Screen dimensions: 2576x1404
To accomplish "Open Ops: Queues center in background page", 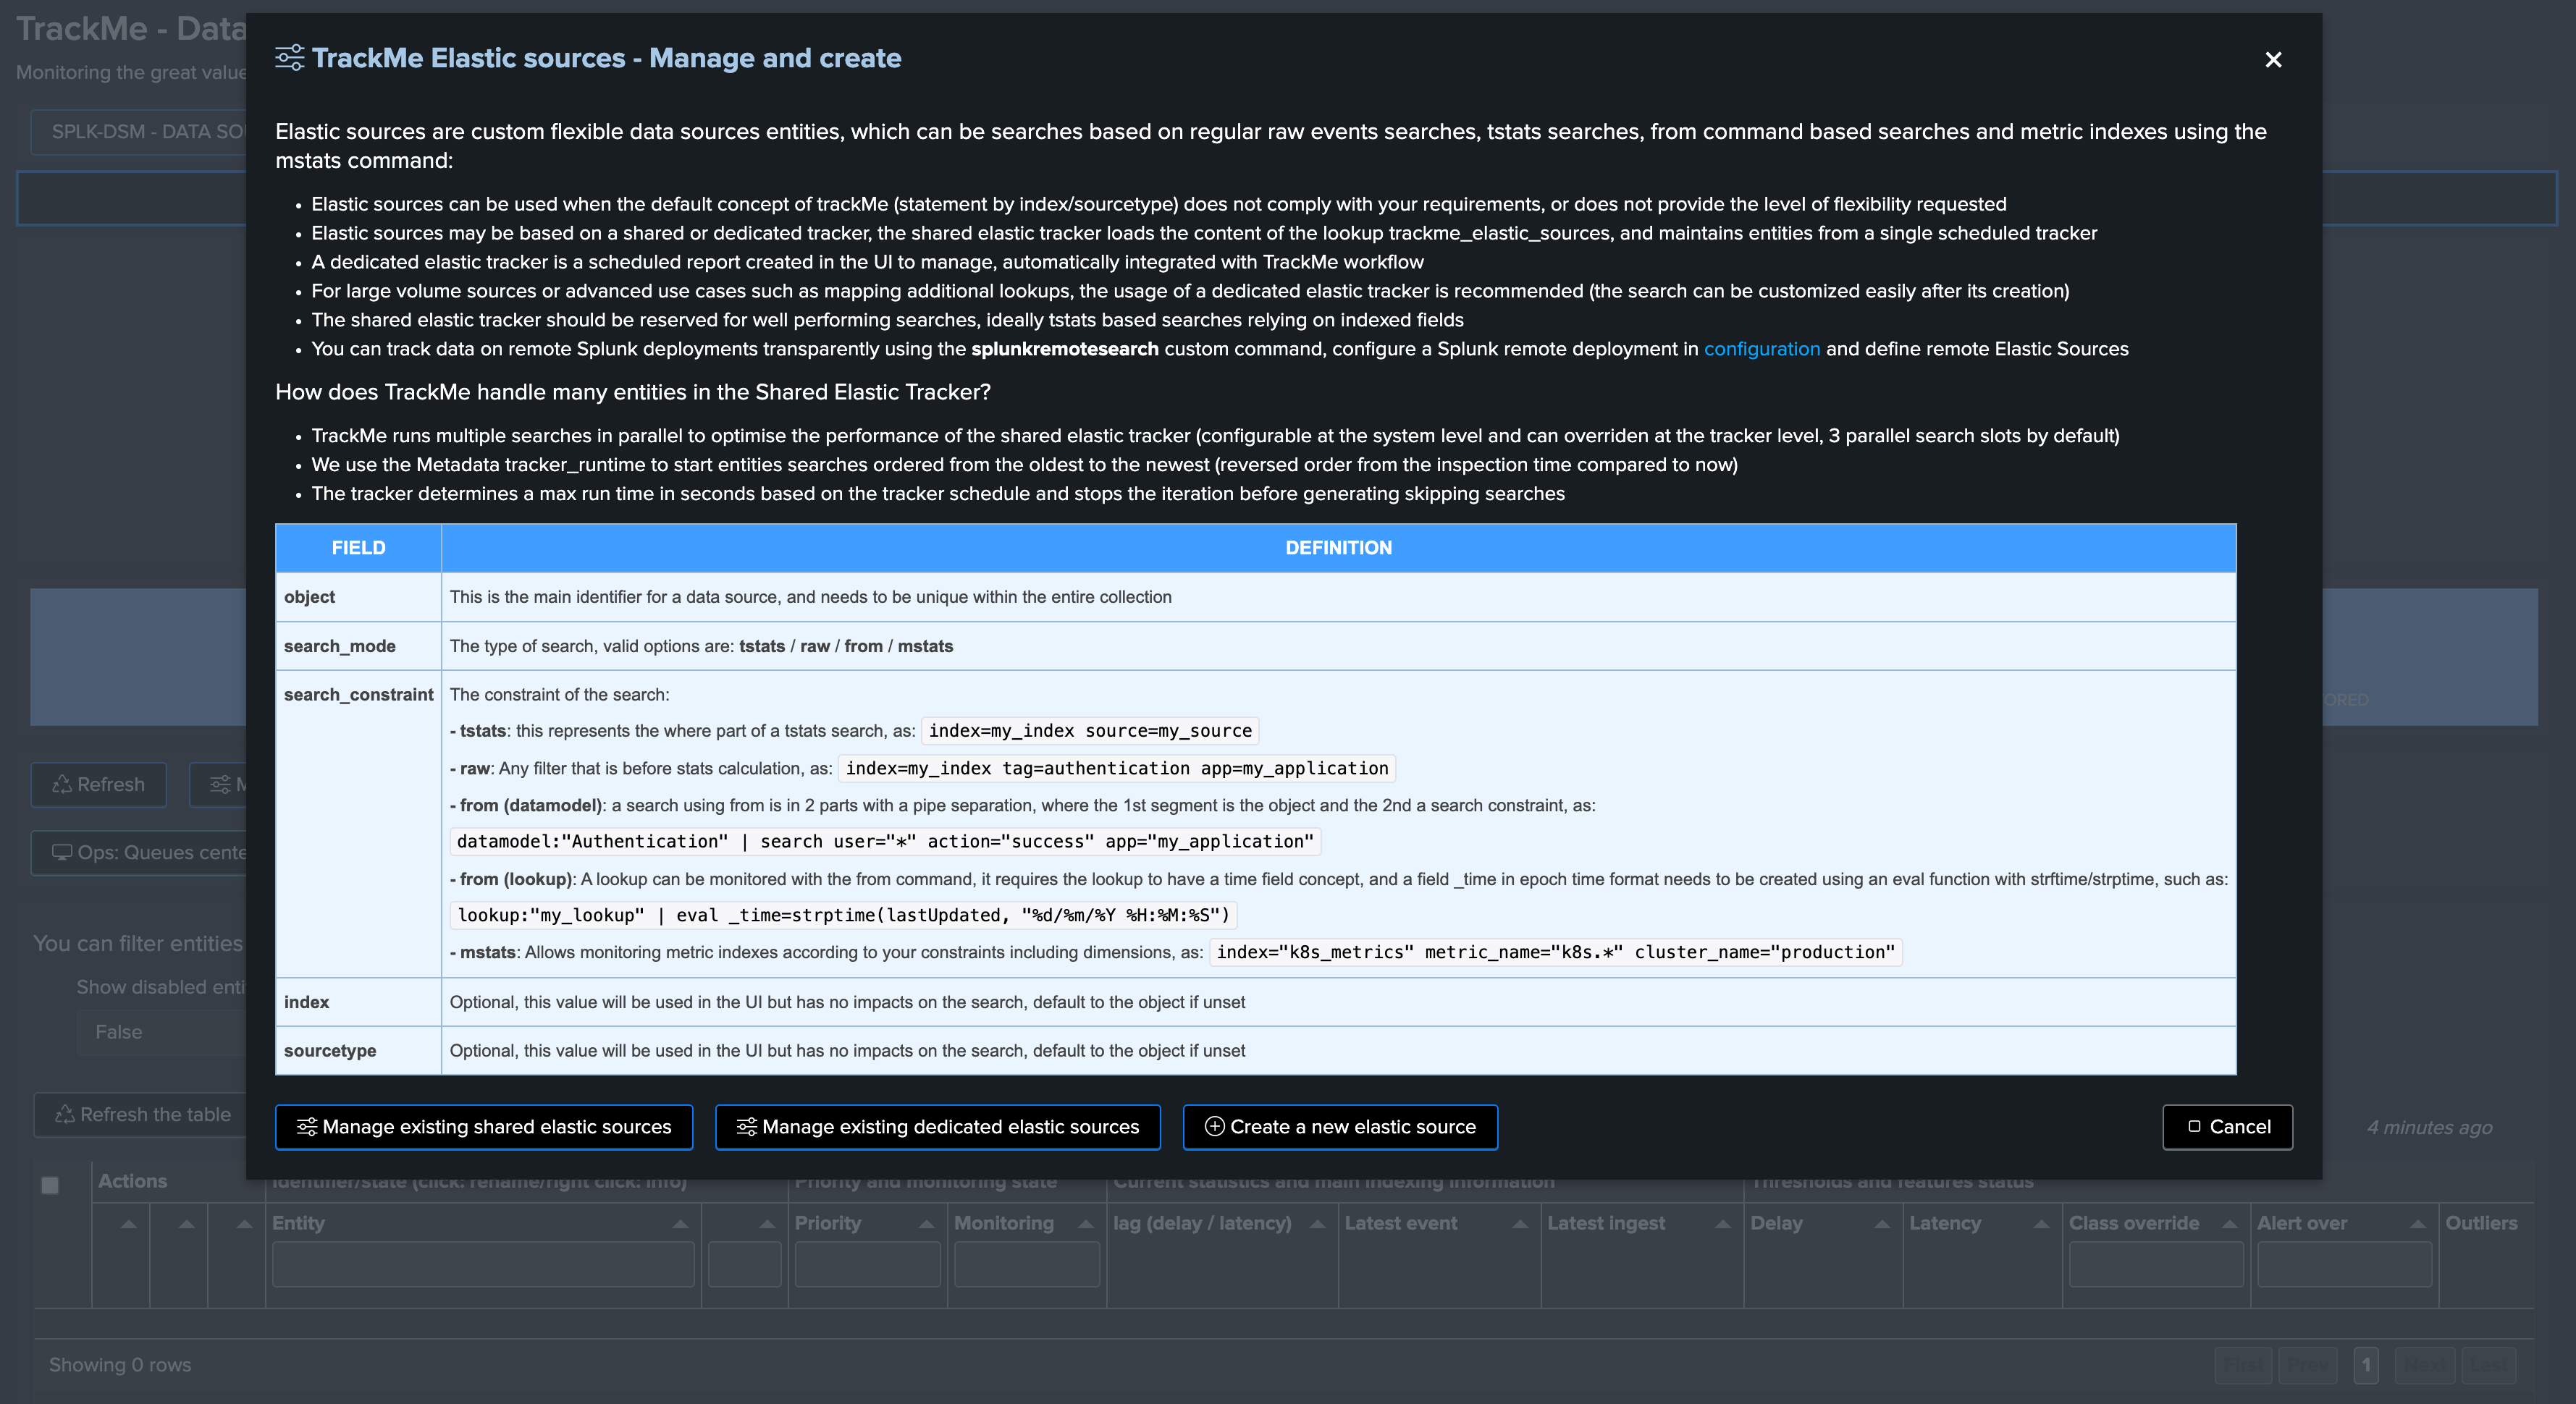I will click(x=139, y=853).
